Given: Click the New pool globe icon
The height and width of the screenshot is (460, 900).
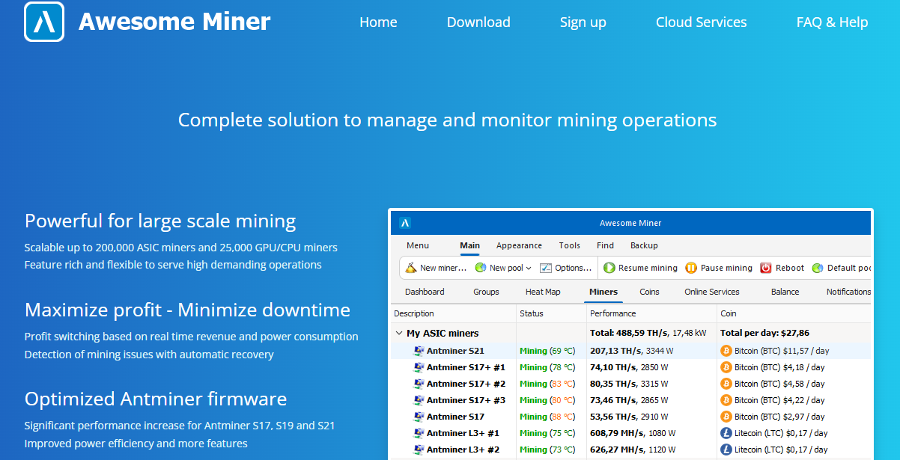Looking at the screenshot, I should (x=481, y=268).
